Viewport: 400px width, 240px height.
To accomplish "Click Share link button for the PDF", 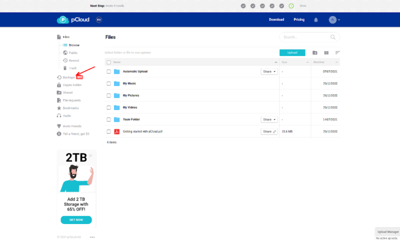I will click(x=269, y=131).
